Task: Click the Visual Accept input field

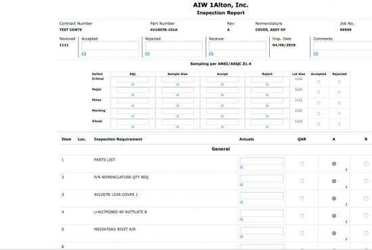Action: point(223,122)
